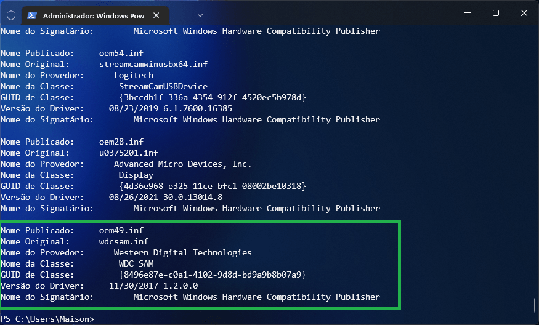The image size is (539, 325).
Task: Click the GUID starting with 8496e87e
Action: pos(213,275)
